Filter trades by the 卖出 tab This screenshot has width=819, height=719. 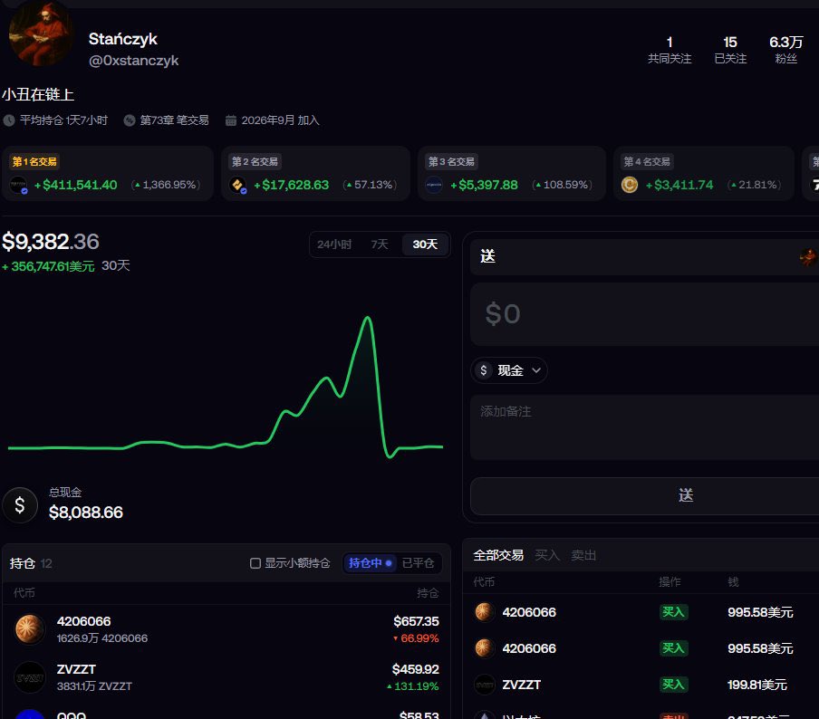click(583, 555)
